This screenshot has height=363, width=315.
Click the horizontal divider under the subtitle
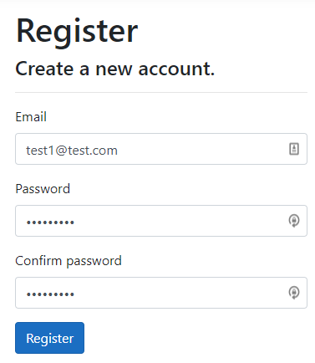click(x=161, y=92)
